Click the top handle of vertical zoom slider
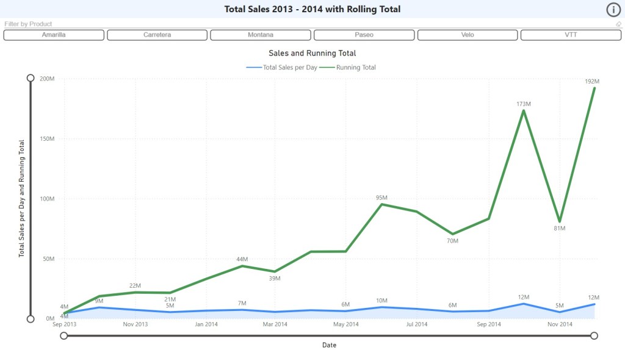625x350 pixels. (x=31, y=78)
